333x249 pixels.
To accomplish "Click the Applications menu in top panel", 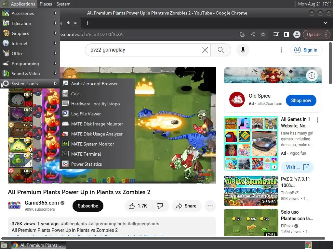I will [19, 4].
